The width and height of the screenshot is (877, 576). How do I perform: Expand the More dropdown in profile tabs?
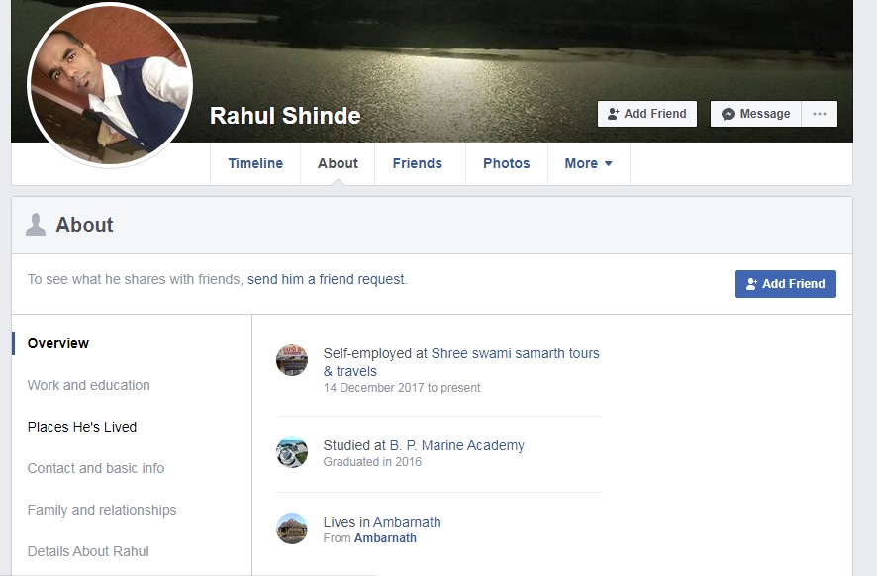(588, 164)
